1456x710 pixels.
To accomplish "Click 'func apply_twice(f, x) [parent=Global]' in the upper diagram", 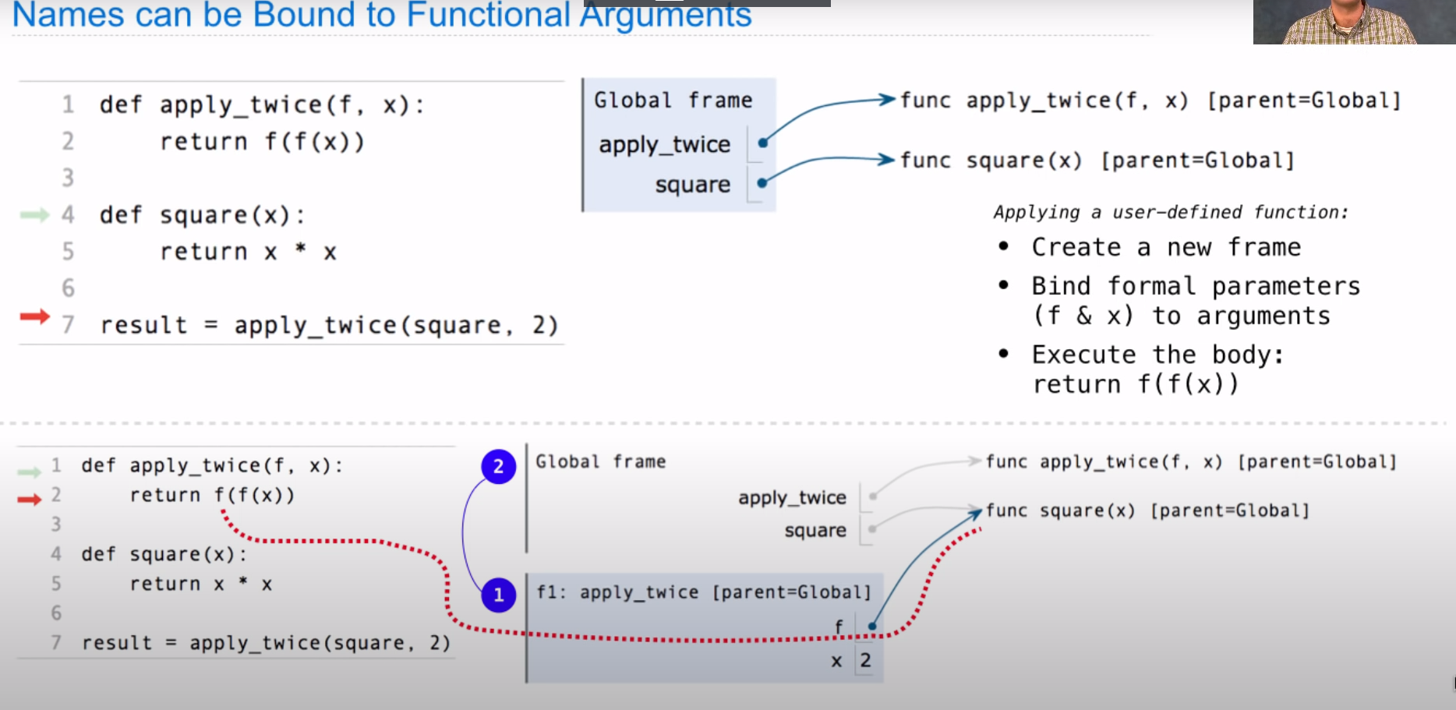I will 1150,101.
